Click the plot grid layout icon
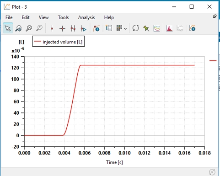 click(x=119, y=28)
